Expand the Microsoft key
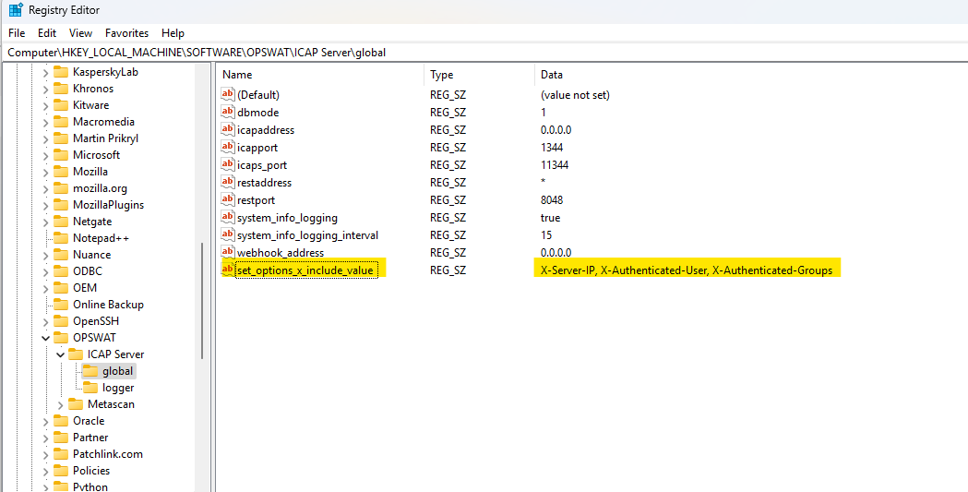Screen dimensions: 968x492 tap(45, 156)
